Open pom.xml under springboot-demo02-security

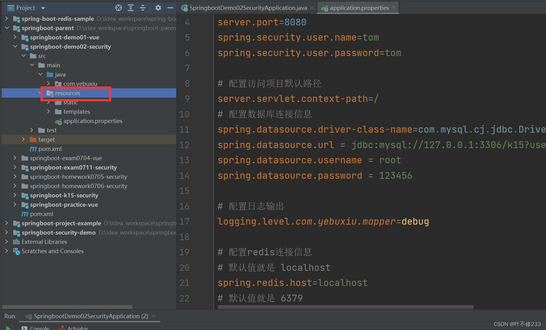pyautogui.click(x=50, y=149)
